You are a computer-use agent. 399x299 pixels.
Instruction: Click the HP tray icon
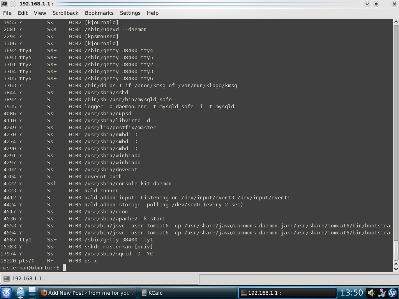(x=393, y=293)
